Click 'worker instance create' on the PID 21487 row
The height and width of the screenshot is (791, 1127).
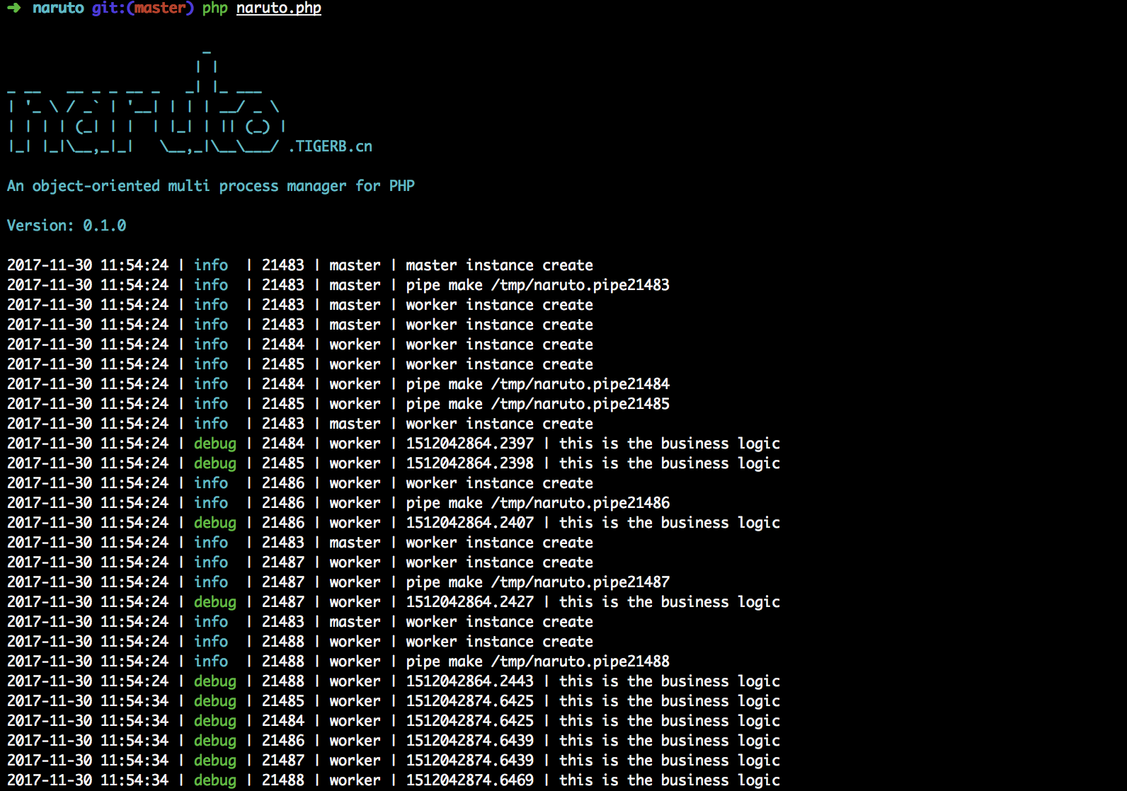point(500,562)
